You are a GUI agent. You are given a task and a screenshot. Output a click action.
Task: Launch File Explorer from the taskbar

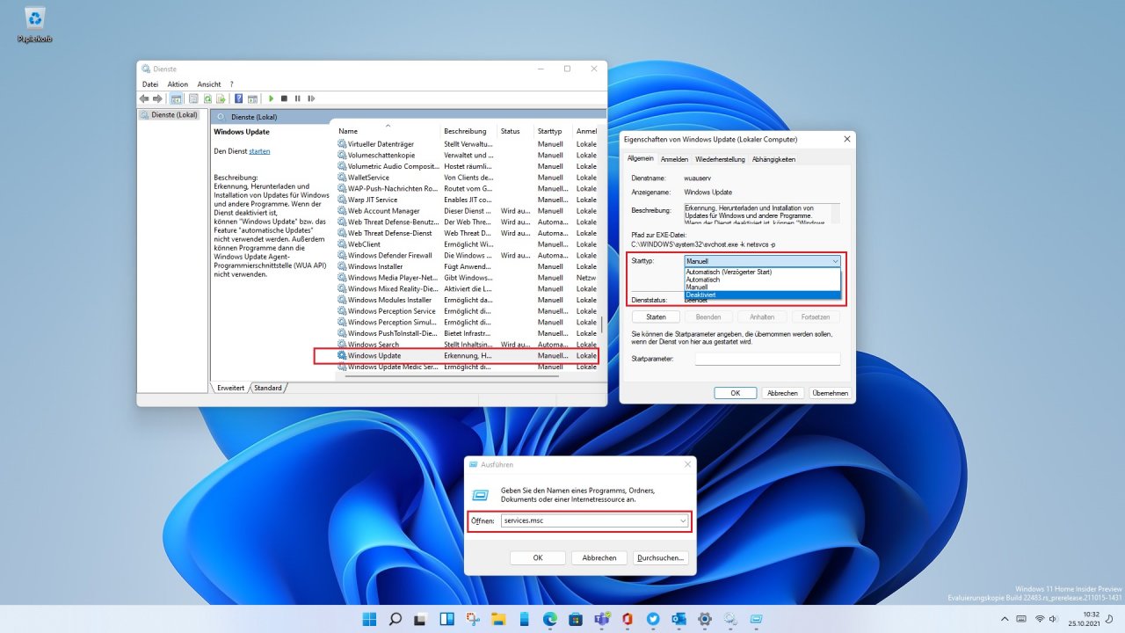tap(498, 619)
